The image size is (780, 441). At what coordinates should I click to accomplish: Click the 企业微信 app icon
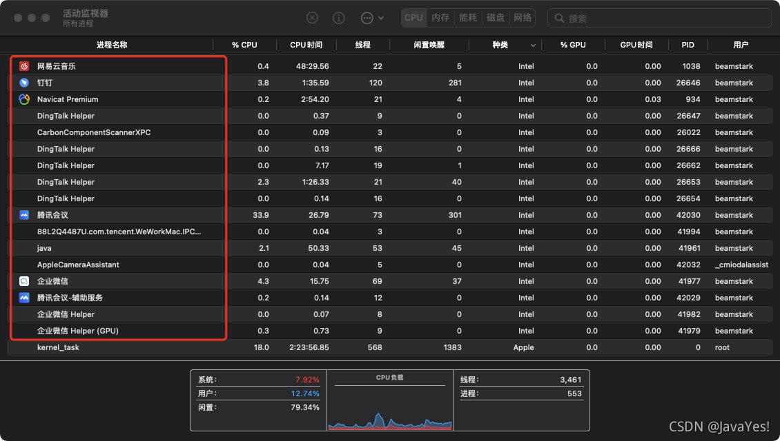(24, 281)
